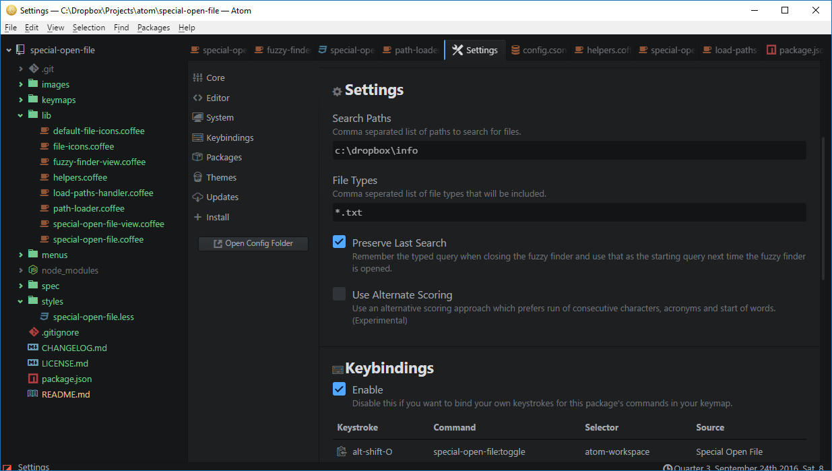Open the Packages menu

pos(154,28)
